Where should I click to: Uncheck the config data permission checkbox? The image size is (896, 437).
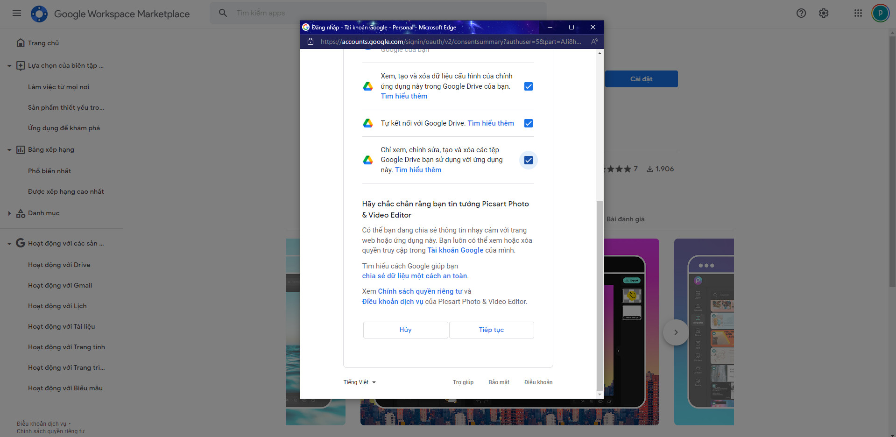click(529, 86)
